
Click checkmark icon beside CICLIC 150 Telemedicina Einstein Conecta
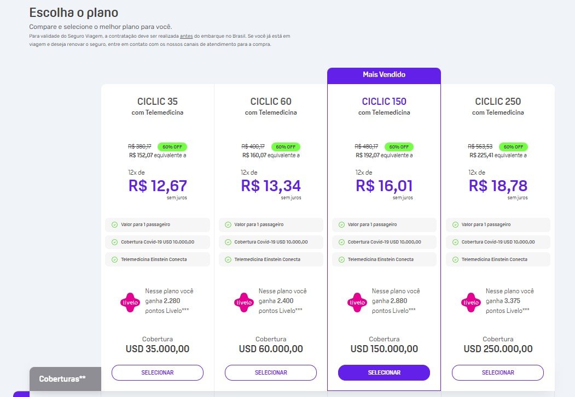(341, 260)
